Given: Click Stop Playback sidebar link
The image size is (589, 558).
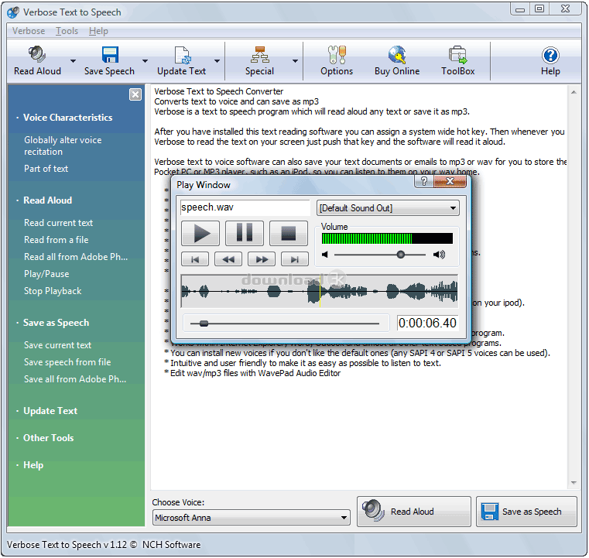Looking at the screenshot, I should (53, 291).
